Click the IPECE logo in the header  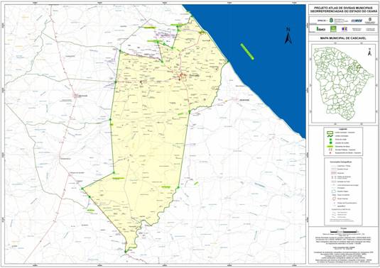(322, 21)
